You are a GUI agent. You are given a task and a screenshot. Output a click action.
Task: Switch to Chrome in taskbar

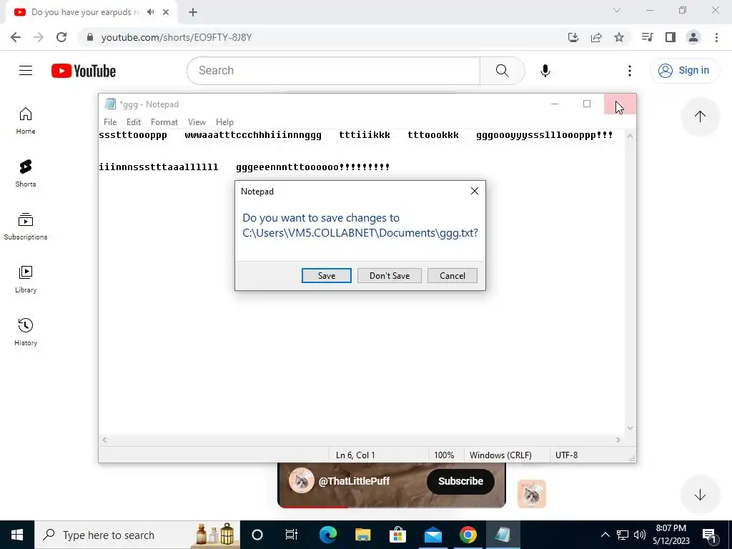pos(468,535)
